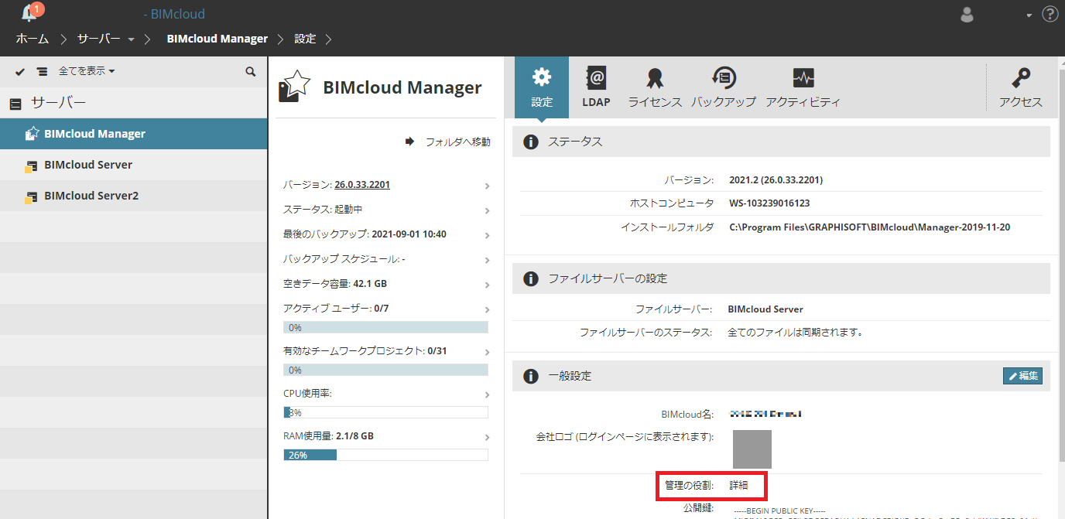The width and height of the screenshot is (1065, 519).
Task: Expand the バージョン row chevron
Action: [487, 186]
